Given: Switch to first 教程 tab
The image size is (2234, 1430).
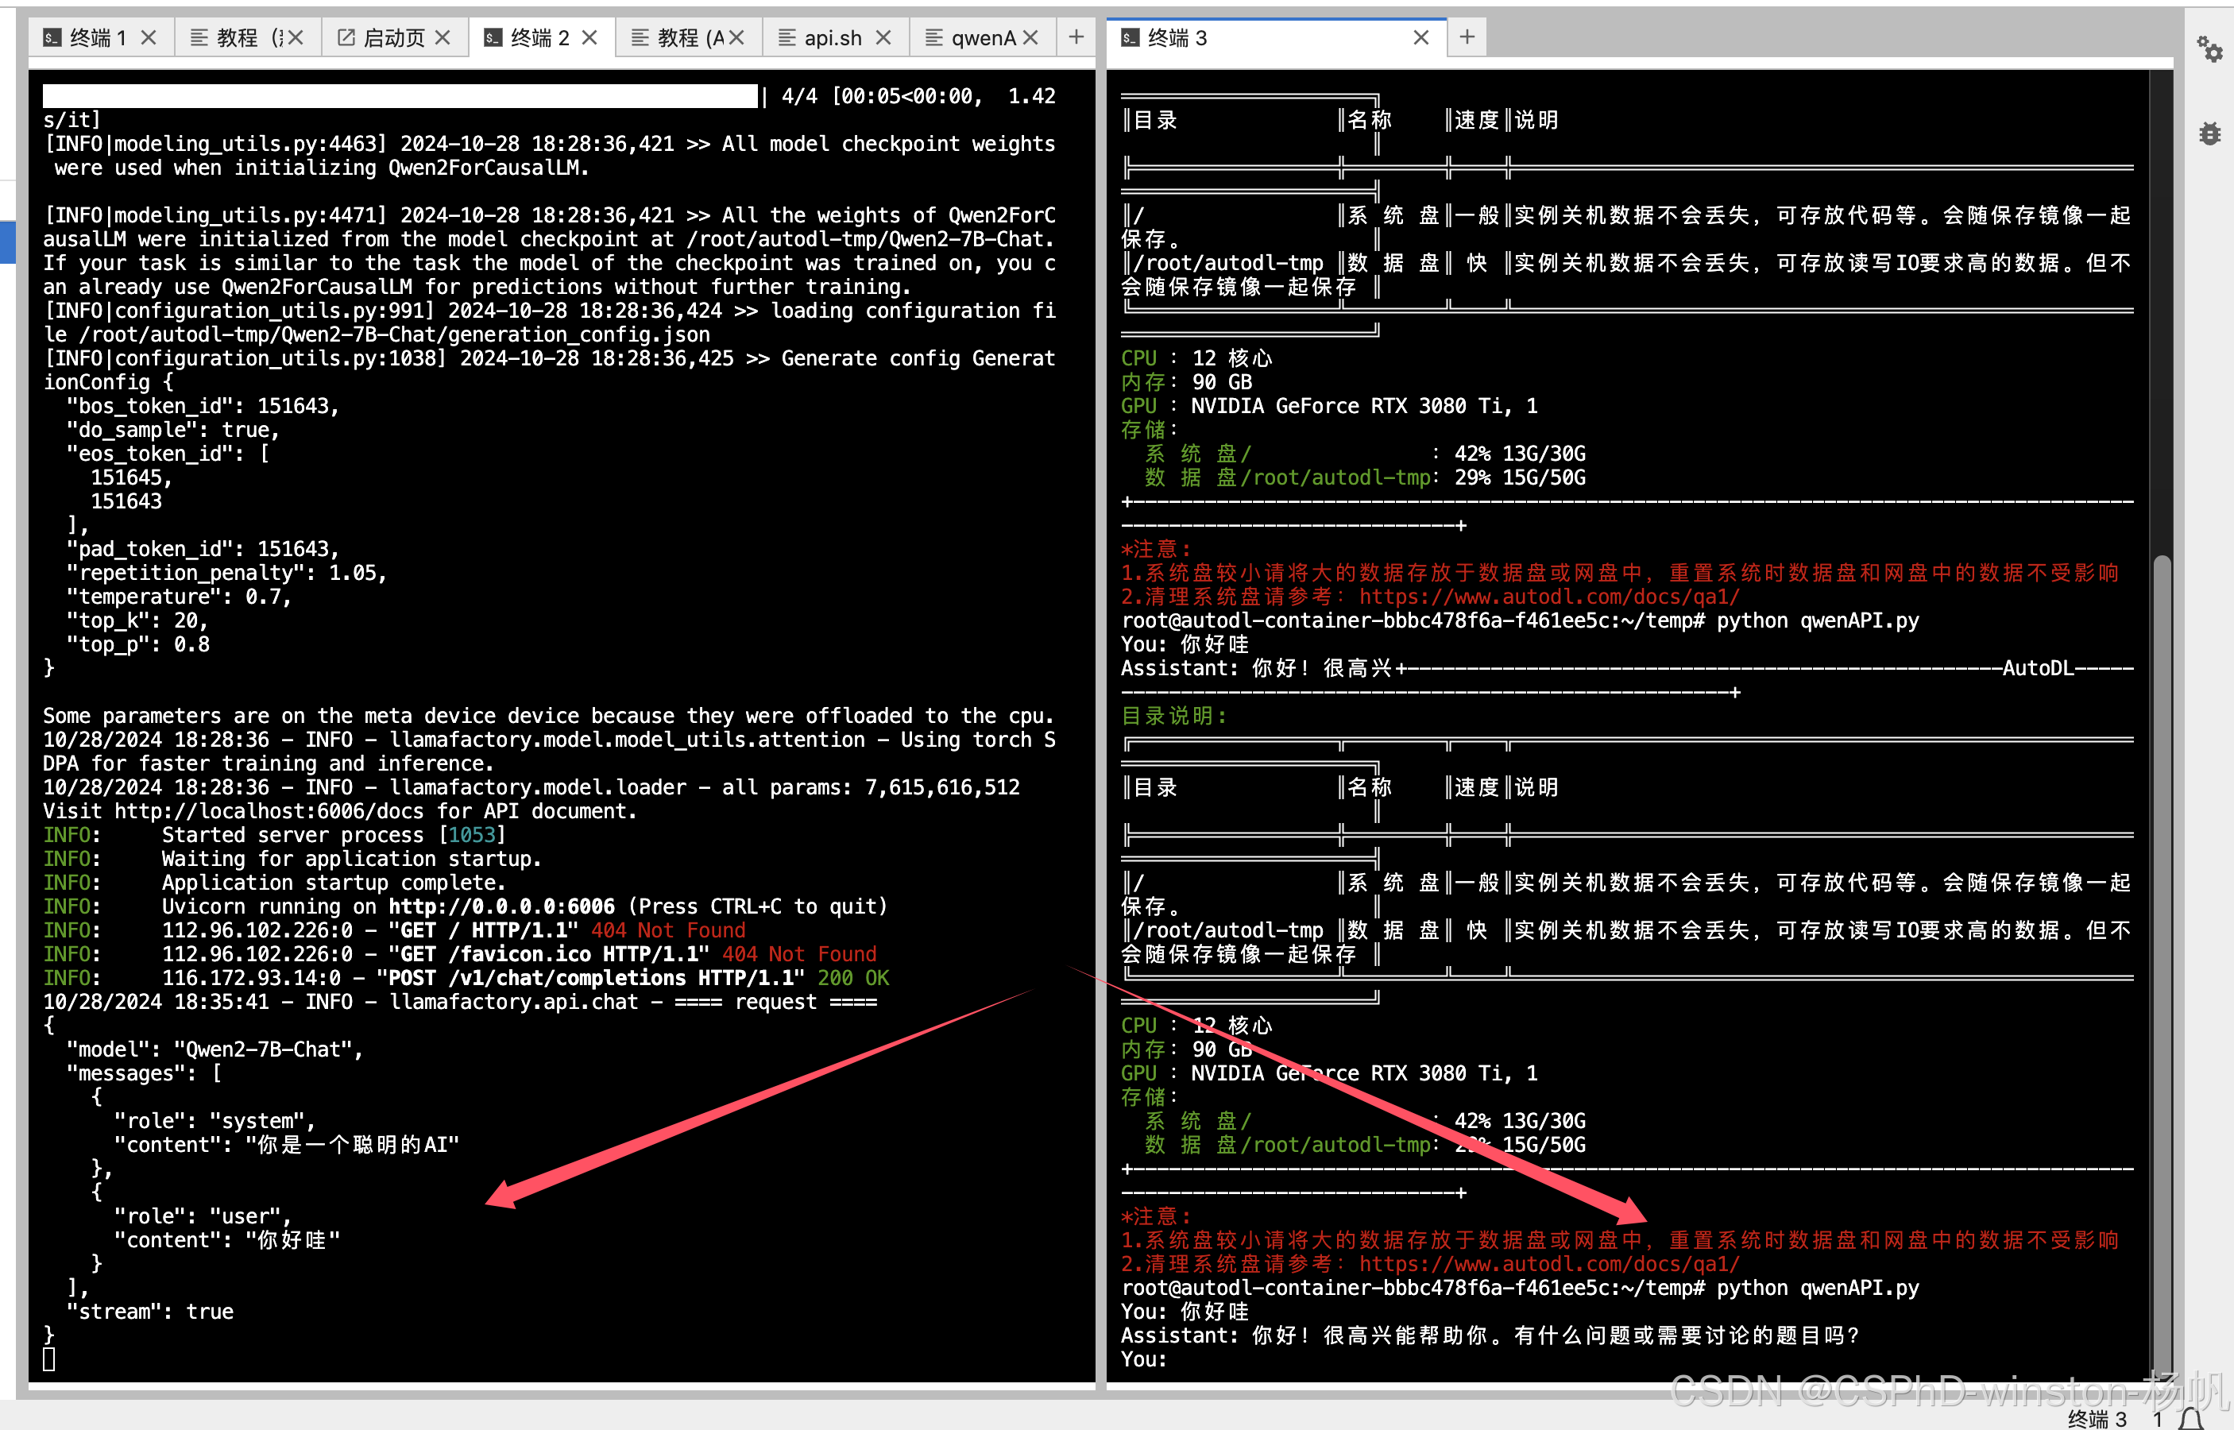Looking at the screenshot, I should [236, 37].
